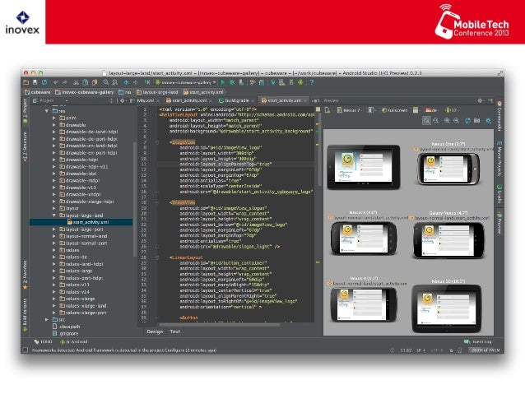
Task: Switch to the Design tab below editor
Action: 155,331
